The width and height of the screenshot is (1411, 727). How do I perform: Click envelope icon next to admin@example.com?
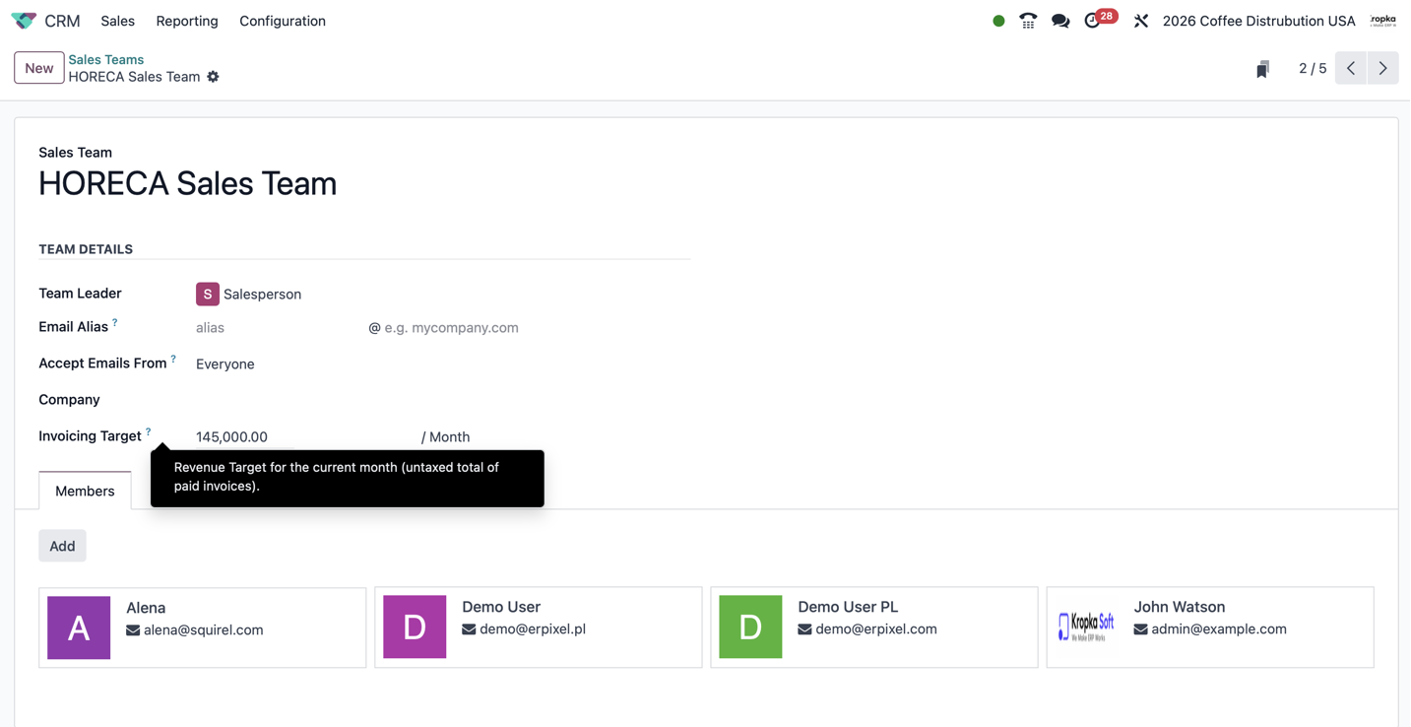click(1140, 629)
